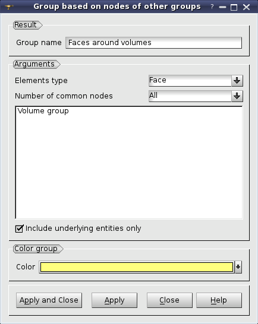
Task: Click the All common nodes combo box
Action: (190, 96)
